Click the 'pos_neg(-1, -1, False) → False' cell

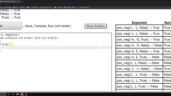coord(139,69)
